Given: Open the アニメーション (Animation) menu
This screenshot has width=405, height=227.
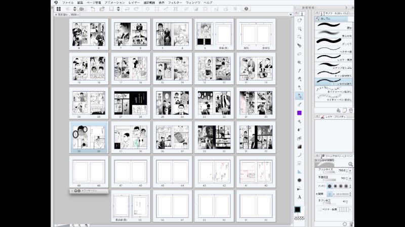Looking at the screenshot, I should pyautogui.click(x=114, y=3).
